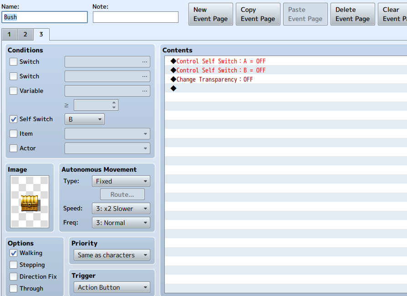Image resolution: width=407 pixels, height=296 pixels.
Task: Tick the Variable condition checkbox
Action: coord(13,91)
